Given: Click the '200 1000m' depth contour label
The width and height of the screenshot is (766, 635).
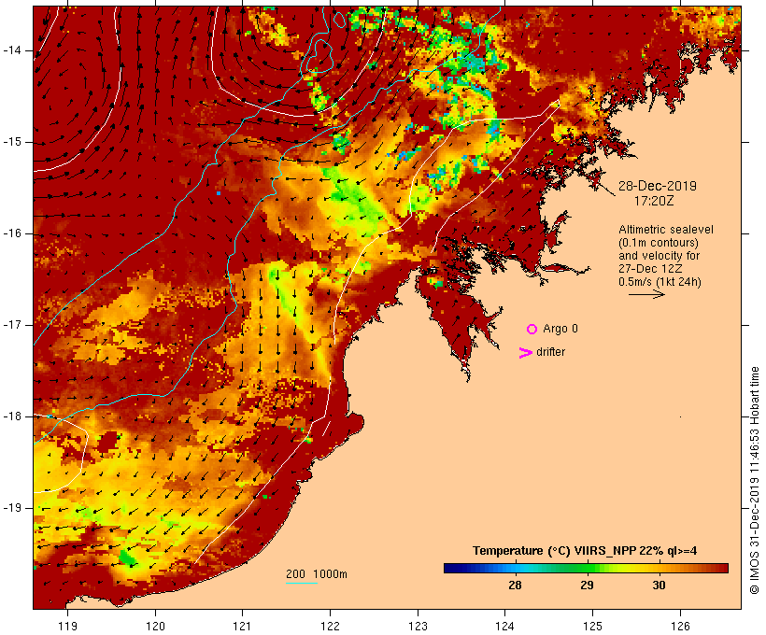Looking at the screenshot, I should (317, 574).
